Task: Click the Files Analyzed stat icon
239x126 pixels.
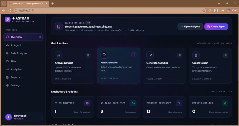Action: click(87, 103)
